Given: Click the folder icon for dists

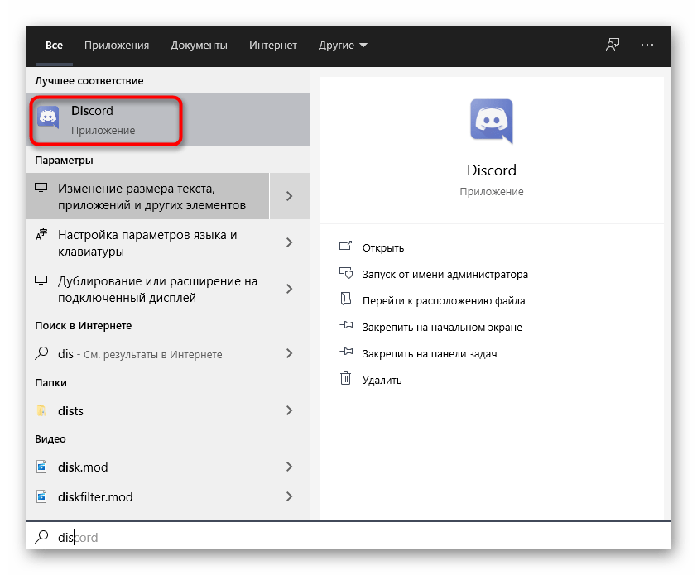Looking at the screenshot, I should click(x=41, y=410).
